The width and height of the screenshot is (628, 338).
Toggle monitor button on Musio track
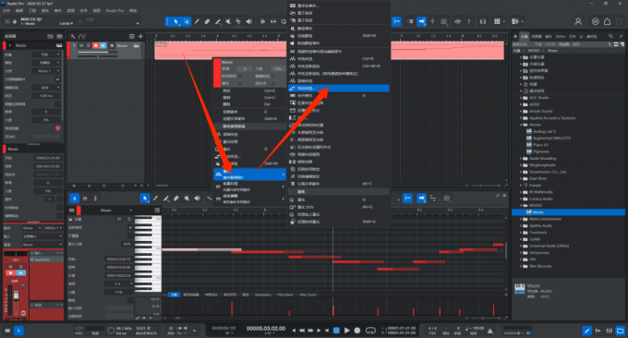[x=103, y=45]
